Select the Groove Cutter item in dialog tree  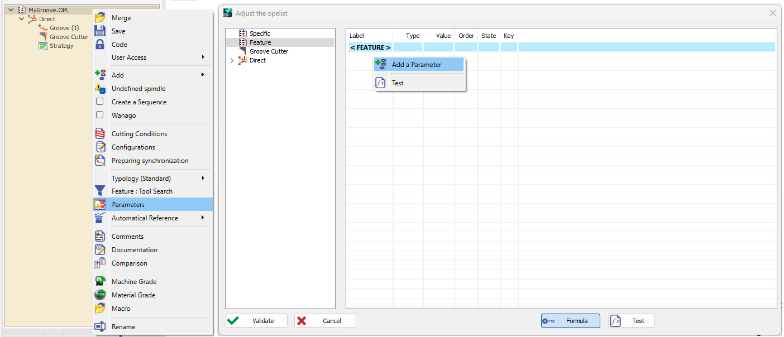[269, 51]
